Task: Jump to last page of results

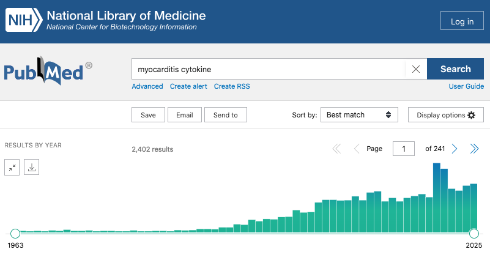Action: click(x=474, y=149)
